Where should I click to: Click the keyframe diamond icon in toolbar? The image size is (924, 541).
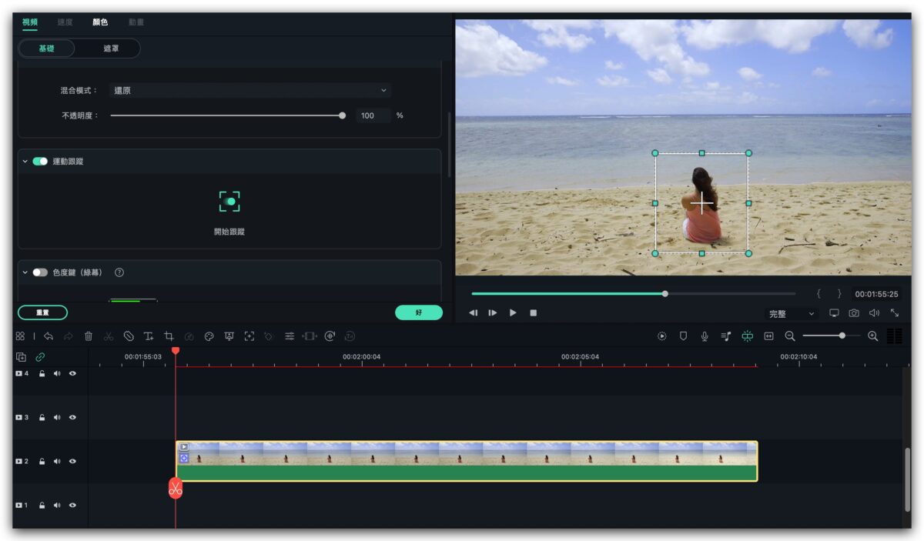pyautogui.click(x=269, y=336)
